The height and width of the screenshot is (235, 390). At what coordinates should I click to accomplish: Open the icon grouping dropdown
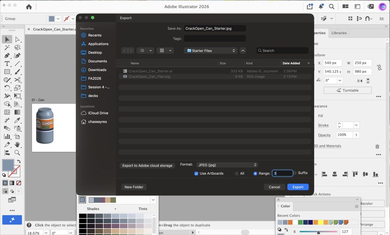coord(165,51)
